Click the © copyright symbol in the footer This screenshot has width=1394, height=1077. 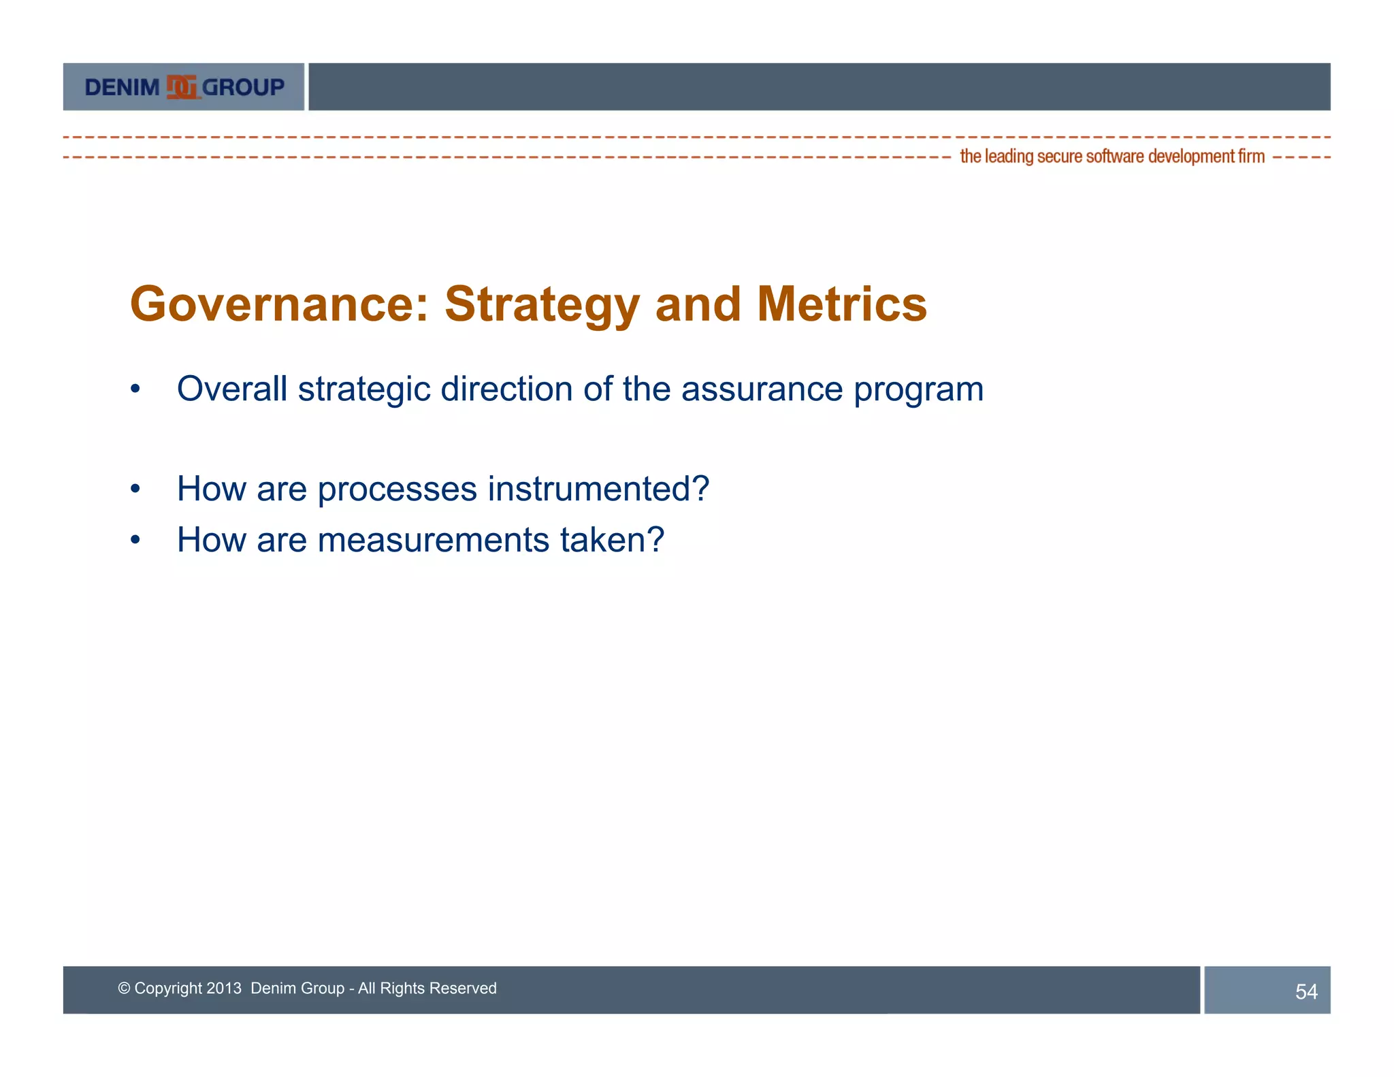click(124, 988)
